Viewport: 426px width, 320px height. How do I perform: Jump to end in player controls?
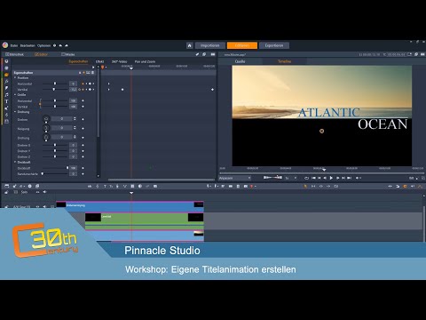(x=349, y=178)
